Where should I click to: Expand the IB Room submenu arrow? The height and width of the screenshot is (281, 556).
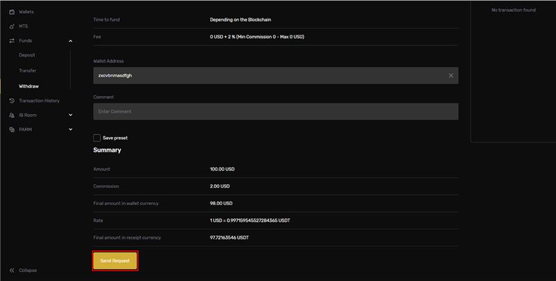pyautogui.click(x=70, y=115)
